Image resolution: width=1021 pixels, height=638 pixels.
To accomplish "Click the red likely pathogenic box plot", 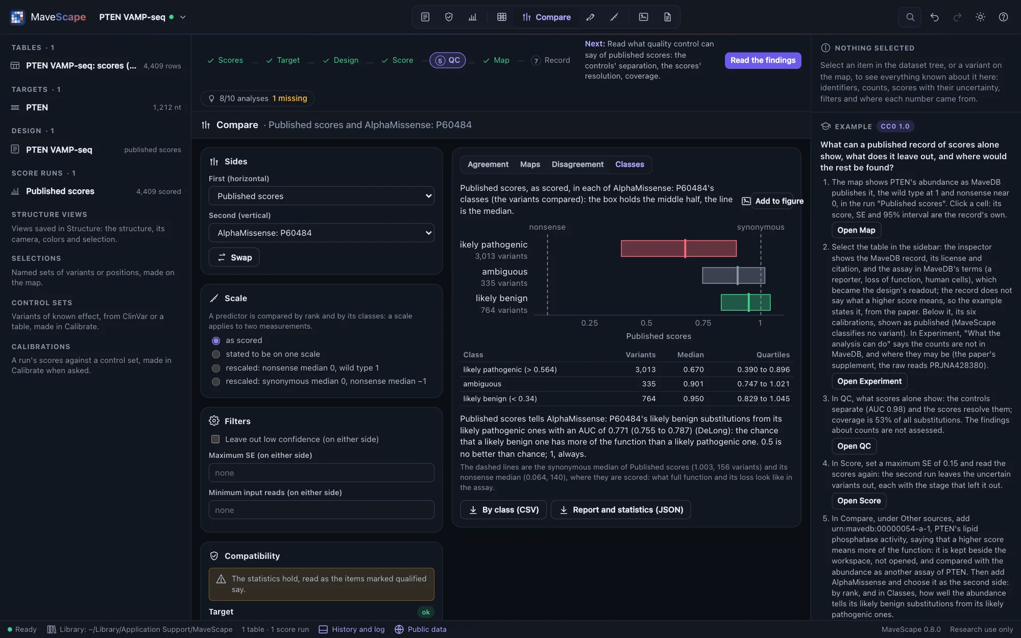I will point(678,249).
